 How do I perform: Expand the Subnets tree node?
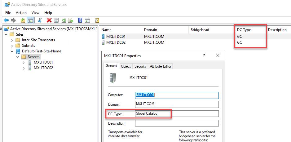tap(12, 46)
